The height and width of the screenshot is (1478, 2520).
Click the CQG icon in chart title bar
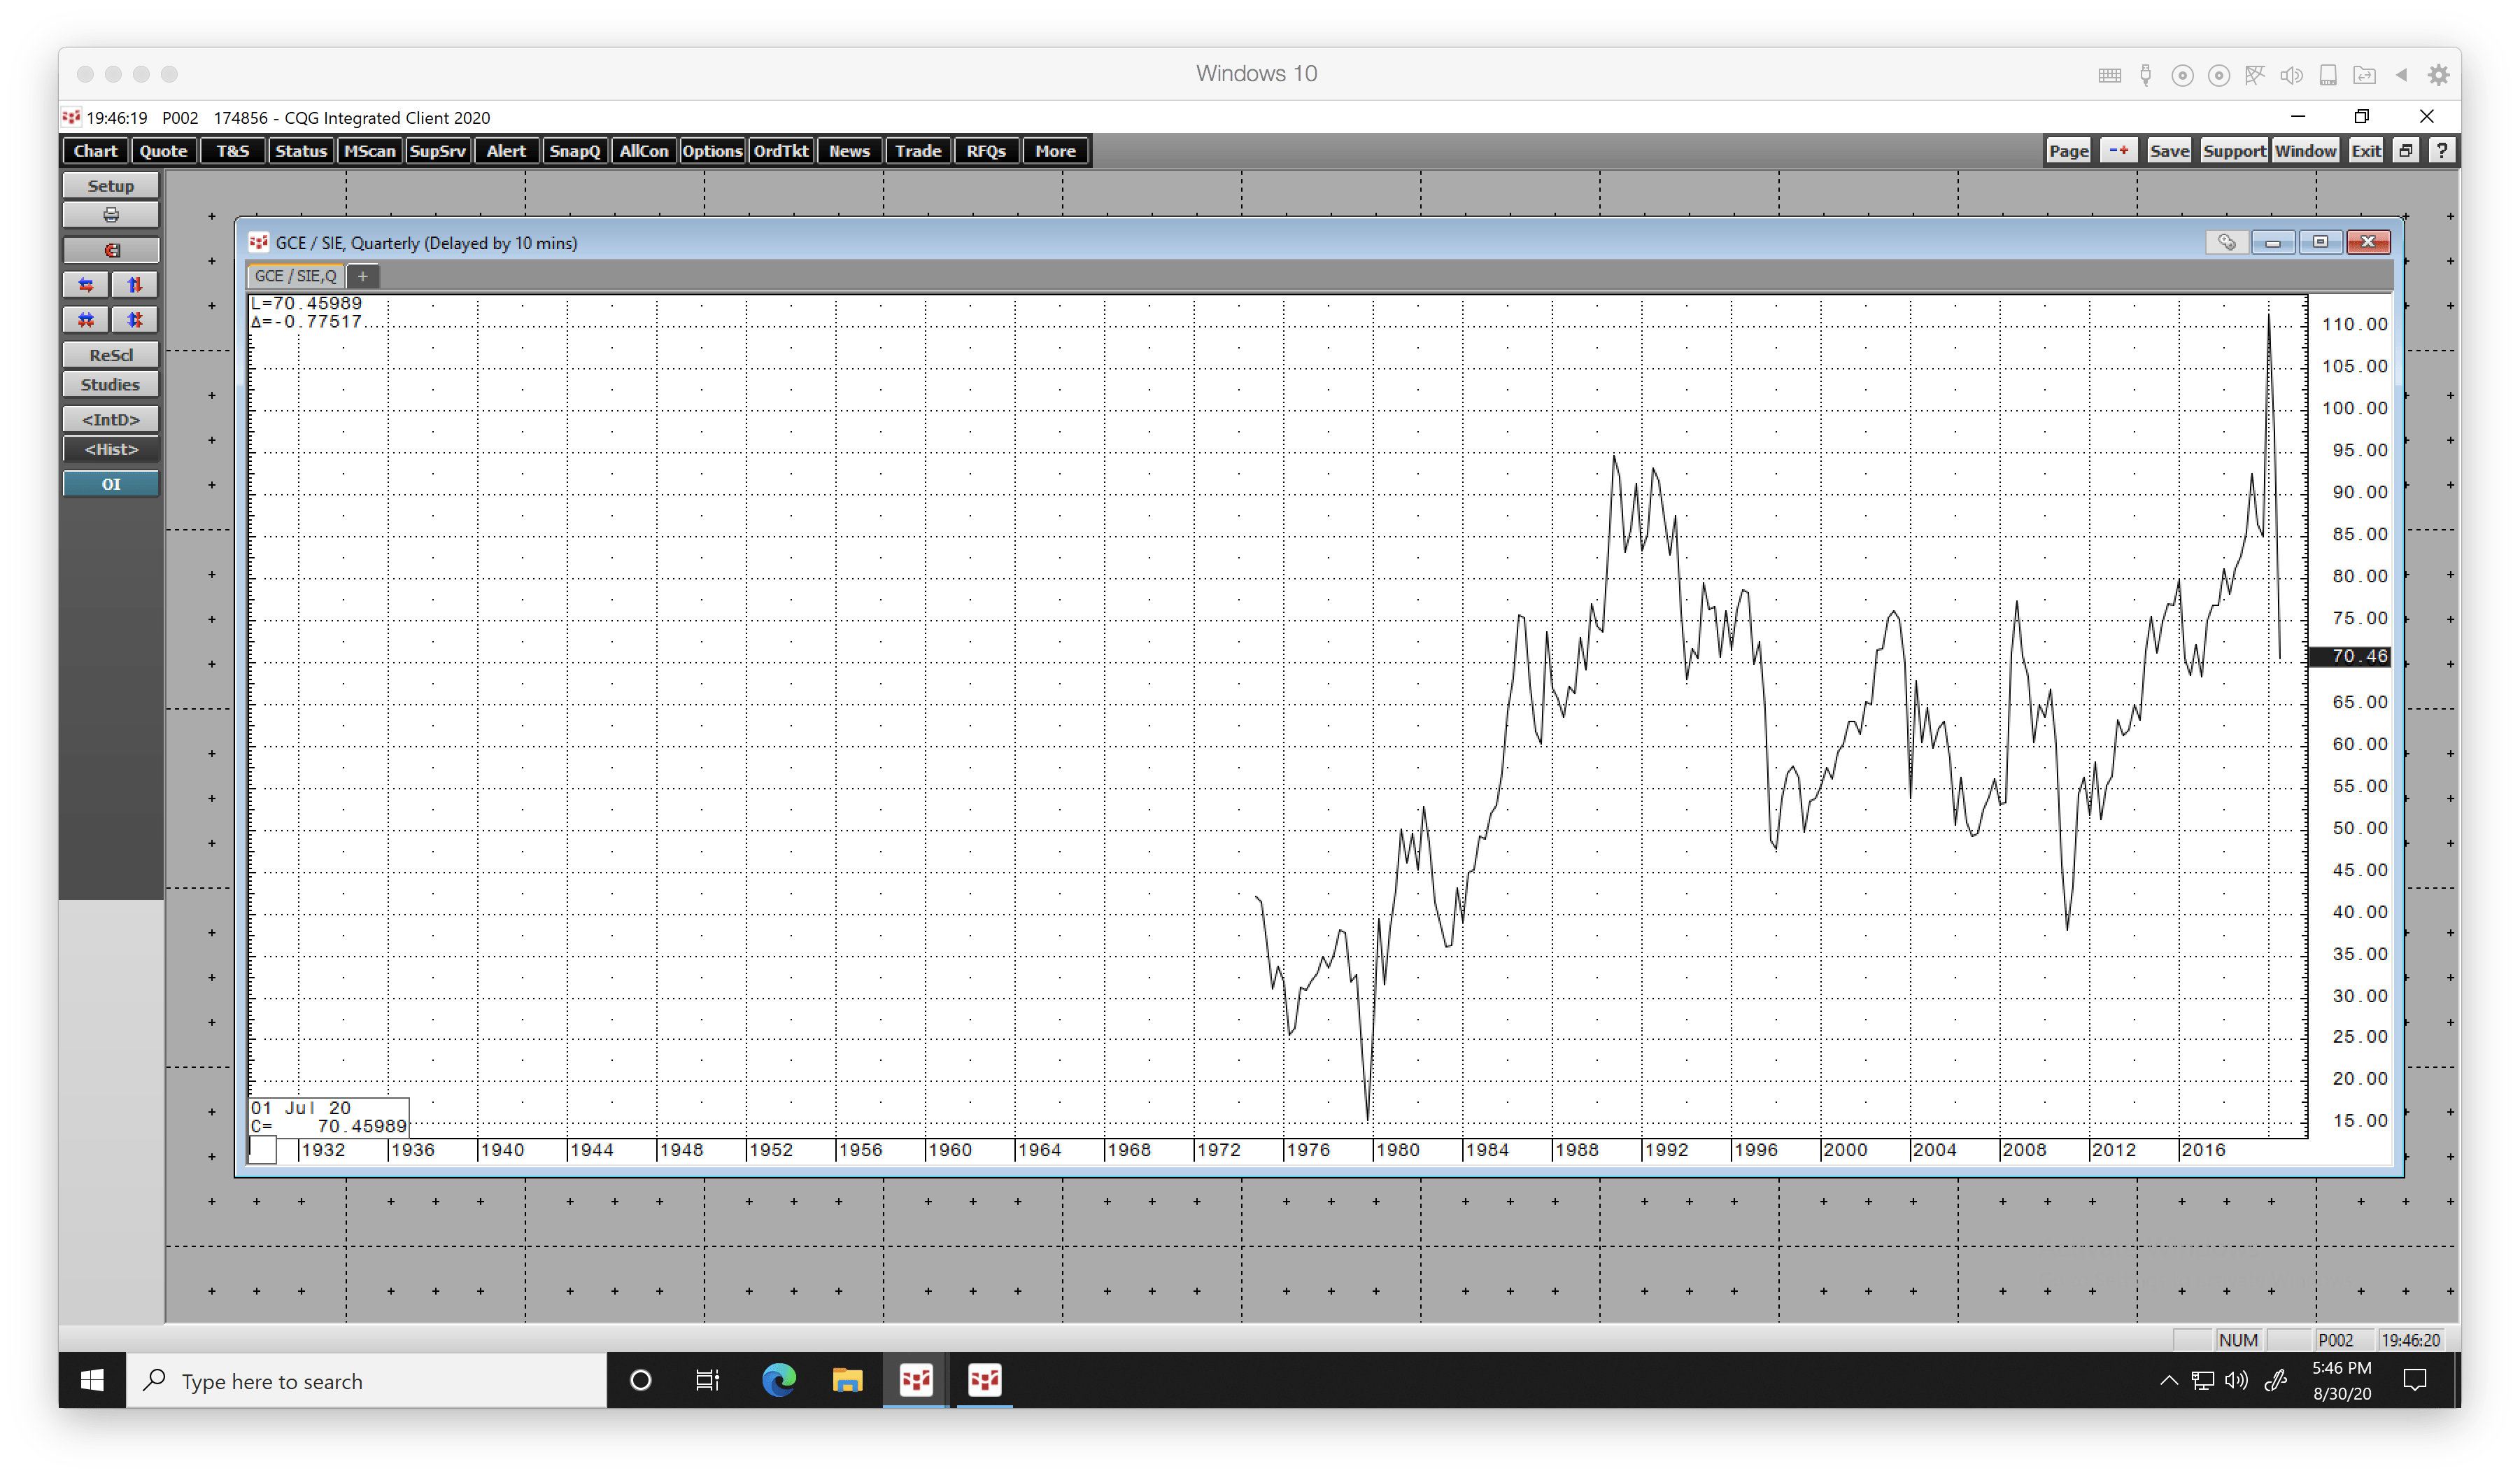tap(259, 242)
